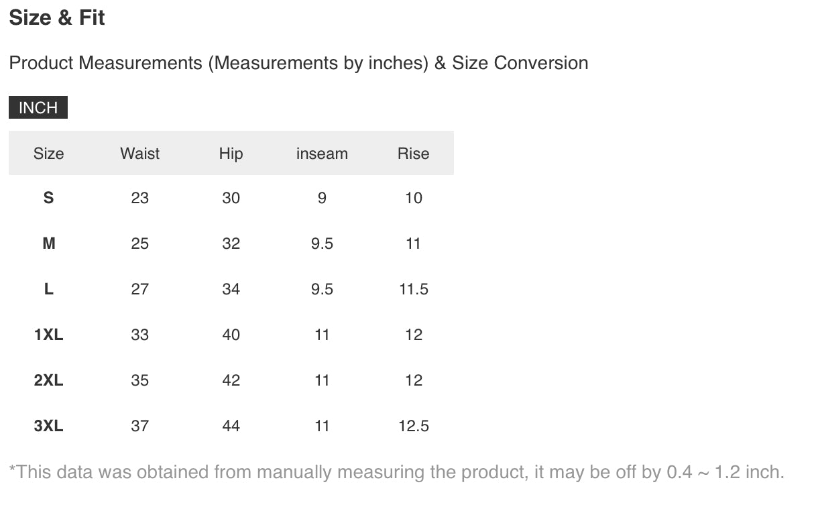The width and height of the screenshot is (816, 505).
Task: Click the inseam column header
Action: click(x=322, y=154)
